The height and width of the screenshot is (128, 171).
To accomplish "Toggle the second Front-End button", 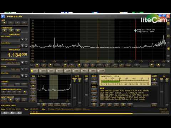I will point(11,31).
